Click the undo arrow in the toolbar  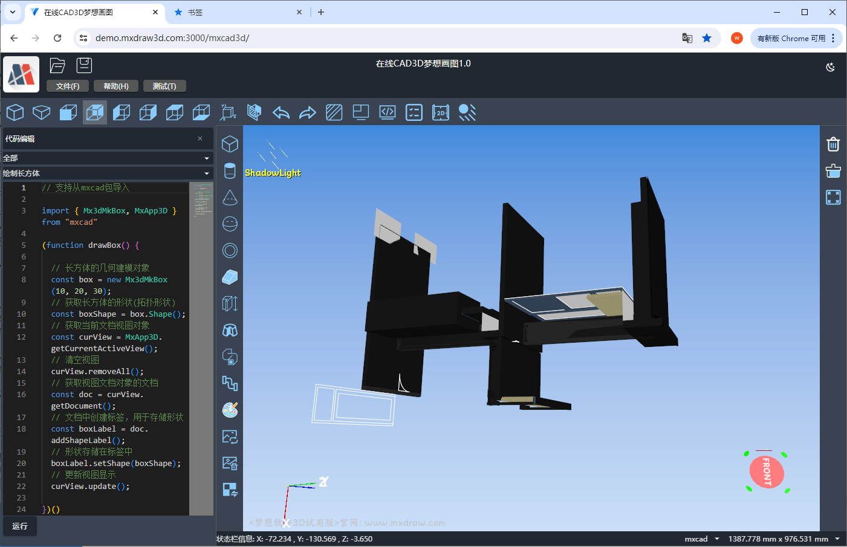coord(281,112)
